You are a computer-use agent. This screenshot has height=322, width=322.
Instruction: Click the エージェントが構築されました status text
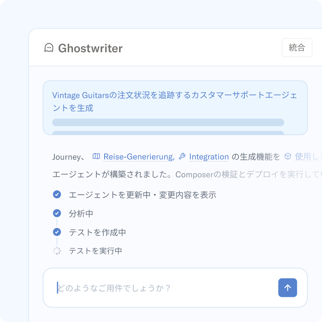112,174
